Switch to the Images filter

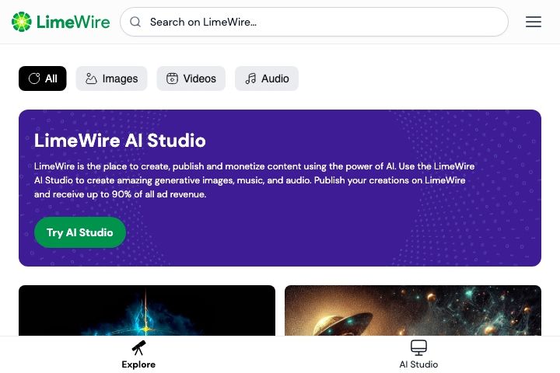(x=111, y=78)
